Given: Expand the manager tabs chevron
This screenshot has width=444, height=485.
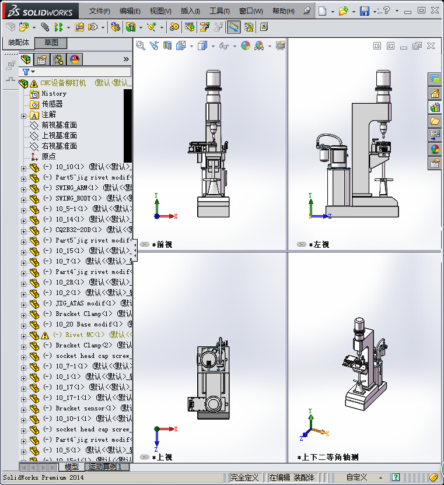Looking at the screenshot, I should (x=126, y=59).
